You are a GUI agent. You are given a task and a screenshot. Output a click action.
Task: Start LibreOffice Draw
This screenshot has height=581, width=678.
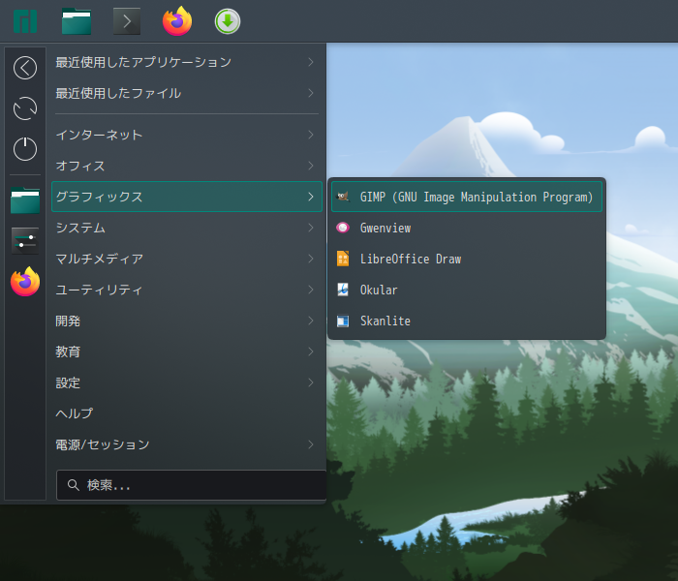(x=467, y=259)
